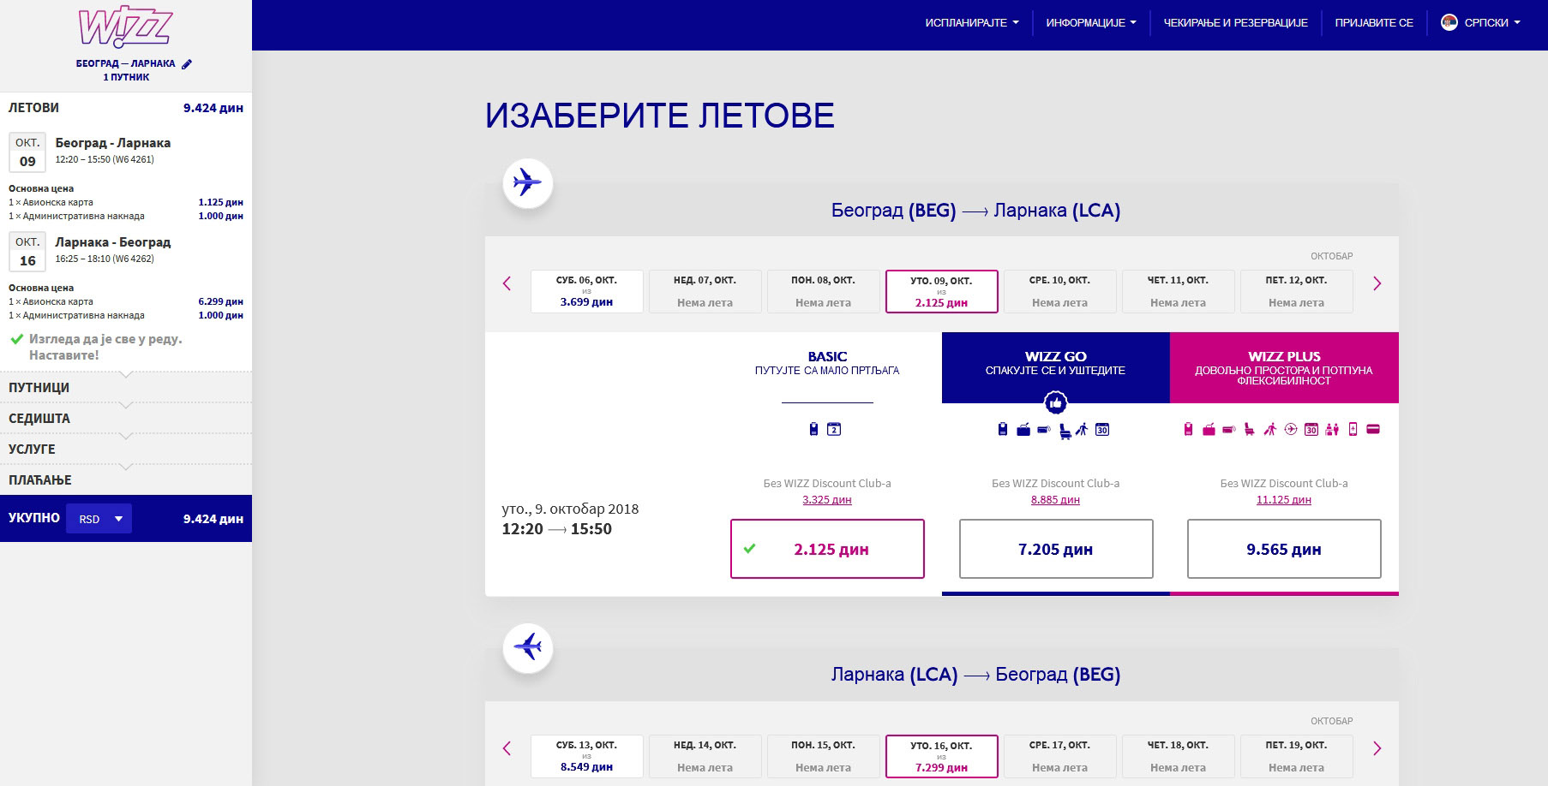1548x786 pixels.
Task: Select outbound date СРЕ. 10, ОКТ.
Action: (x=1059, y=291)
